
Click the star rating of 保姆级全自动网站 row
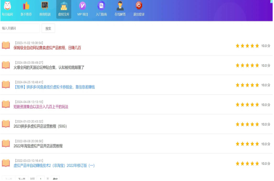247,46
